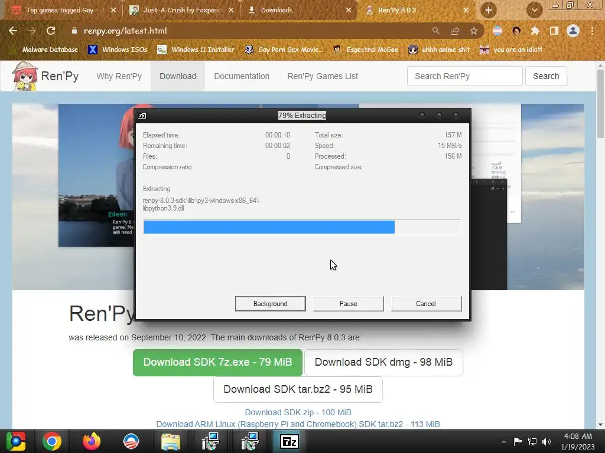
Task: Open the Malware Database bookmark
Action: tap(50, 50)
